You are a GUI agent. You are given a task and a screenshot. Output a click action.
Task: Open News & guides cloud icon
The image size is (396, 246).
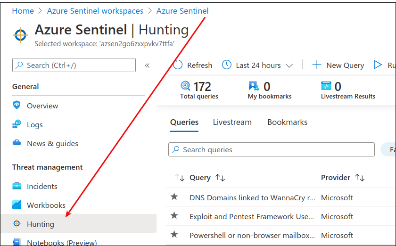click(17, 143)
